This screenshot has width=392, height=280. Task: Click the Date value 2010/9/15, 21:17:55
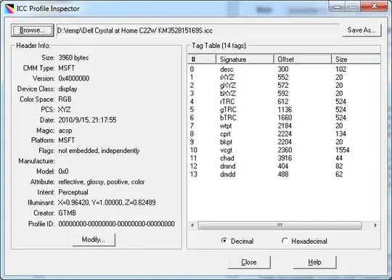87,120
